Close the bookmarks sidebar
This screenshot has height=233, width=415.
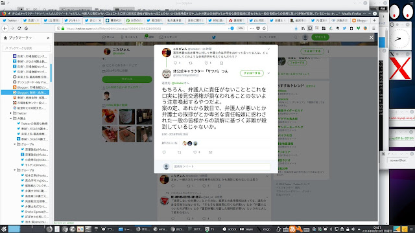[x=48, y=38]
